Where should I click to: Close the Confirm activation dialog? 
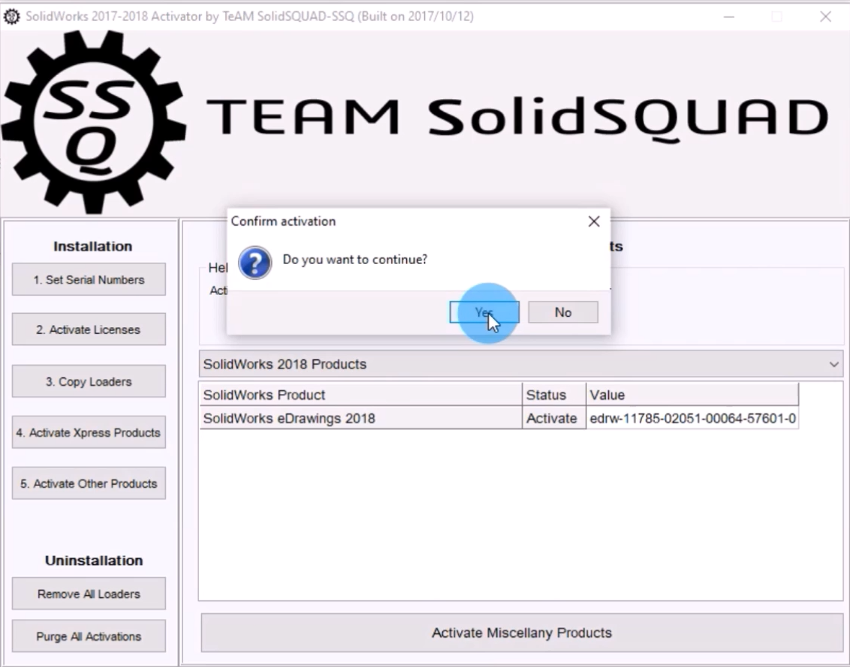pyautogui.click(x=593, y=221)
